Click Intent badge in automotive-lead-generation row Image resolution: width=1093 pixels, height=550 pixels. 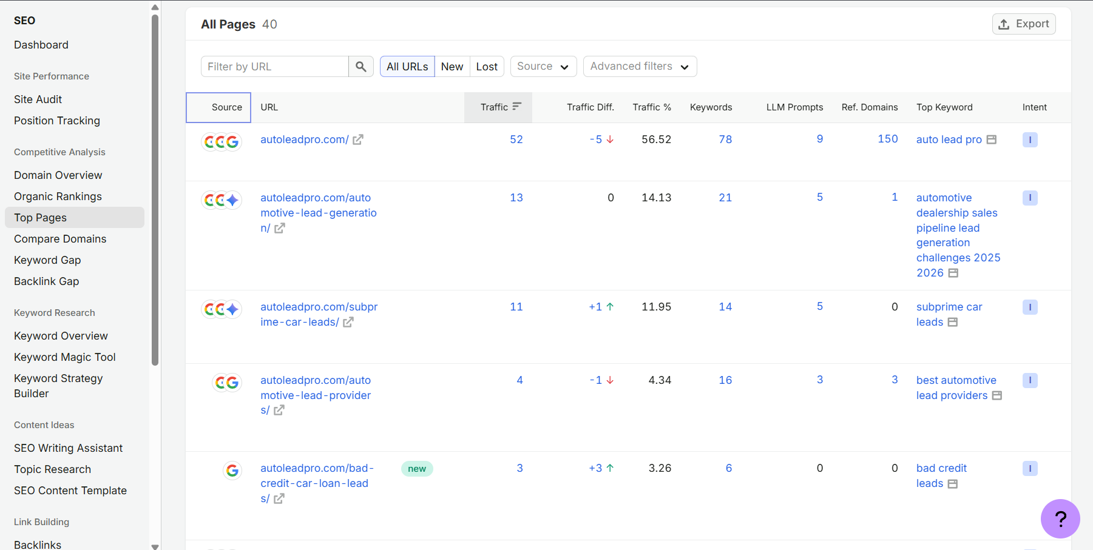1030,198
